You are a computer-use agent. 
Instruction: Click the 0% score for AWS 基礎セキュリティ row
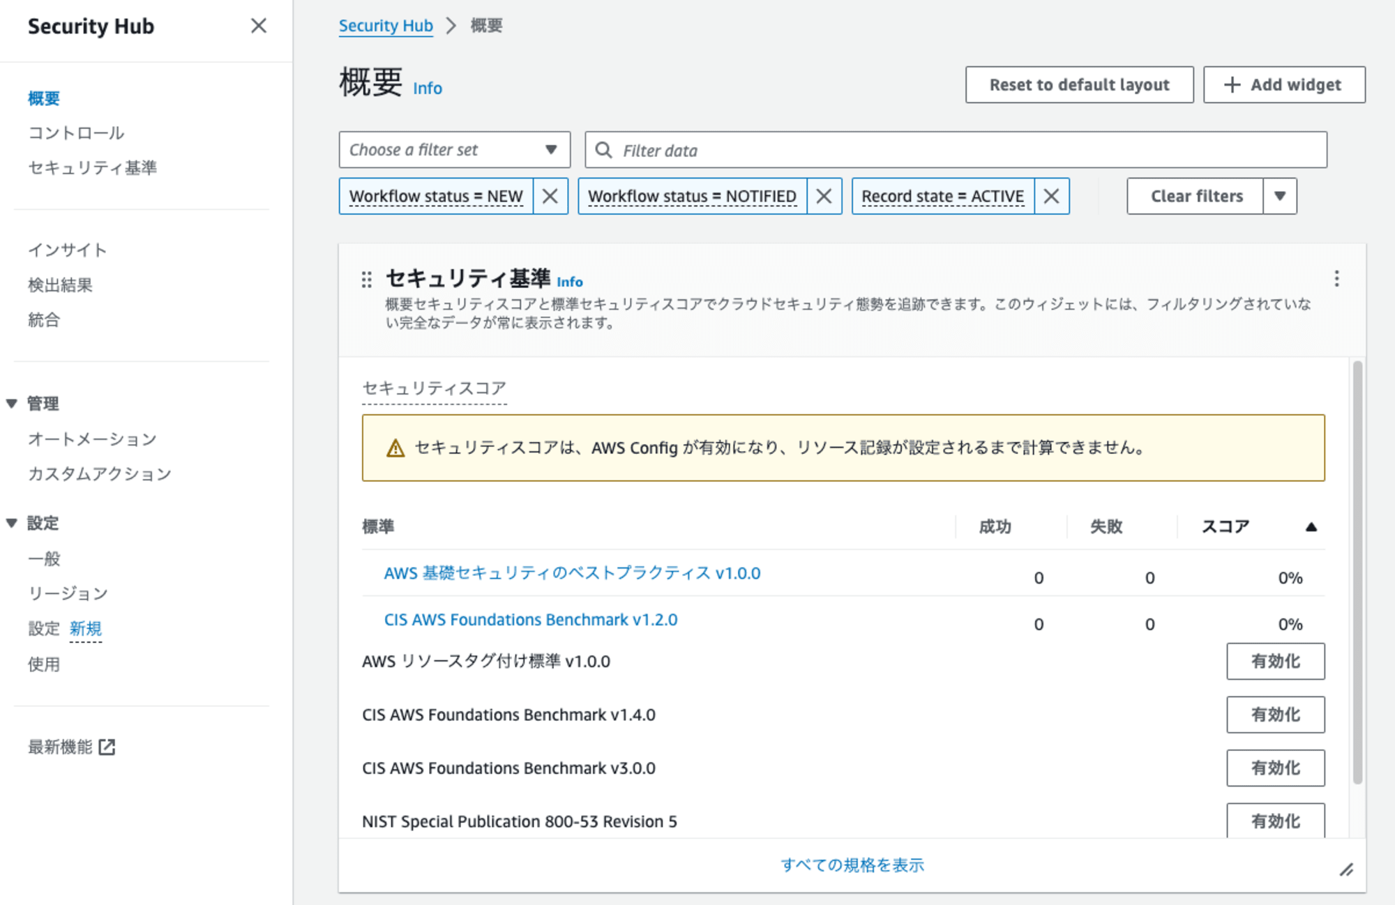1290,578
